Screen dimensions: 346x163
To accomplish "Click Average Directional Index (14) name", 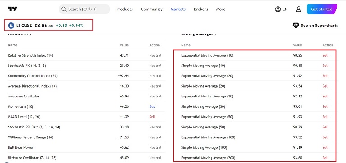I will coord(32,86).
